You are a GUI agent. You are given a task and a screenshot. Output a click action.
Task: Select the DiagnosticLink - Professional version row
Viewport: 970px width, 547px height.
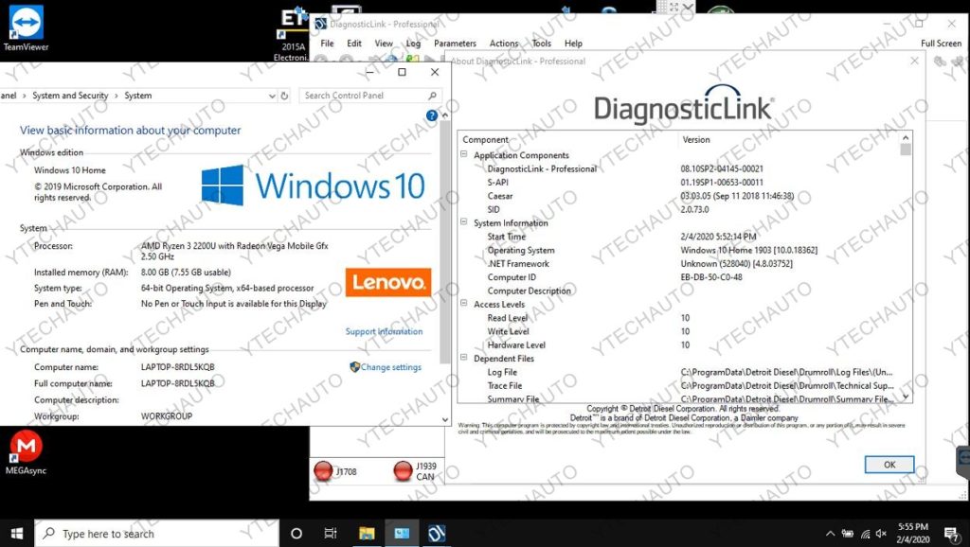pos(679,168)
